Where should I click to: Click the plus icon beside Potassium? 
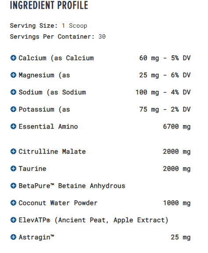(x=13, y=109)
